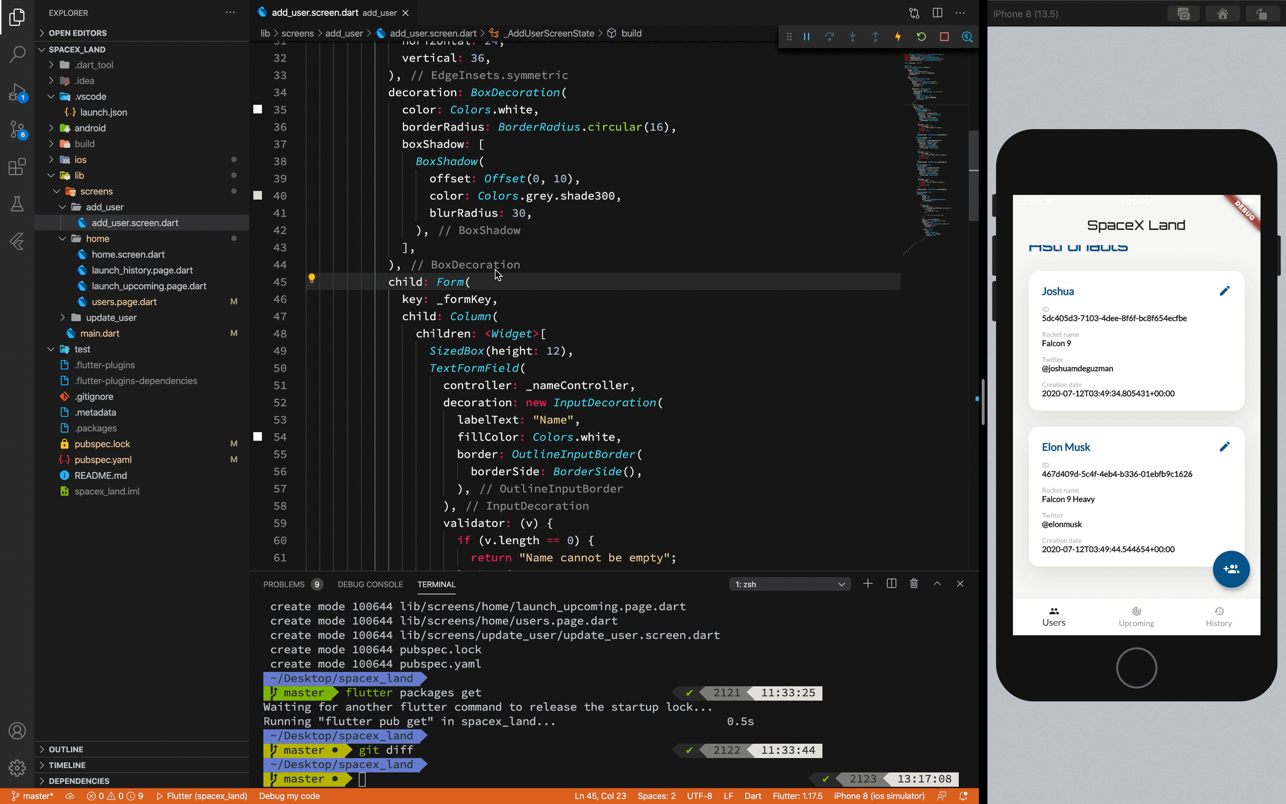Open launch.json in explorer
Screen dimensions: 1286x804
point(142,112)
